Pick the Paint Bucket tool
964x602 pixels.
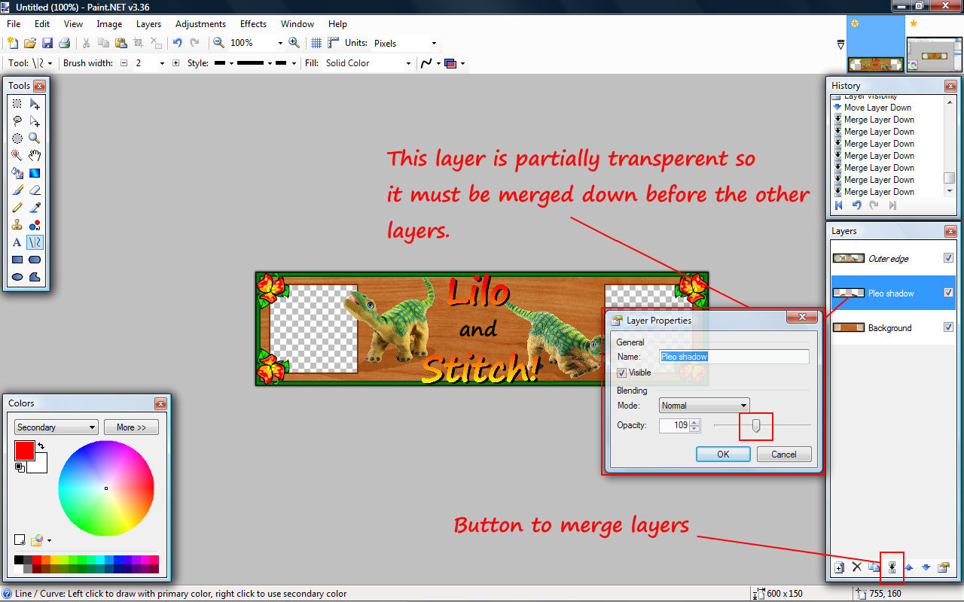point(17,173)
